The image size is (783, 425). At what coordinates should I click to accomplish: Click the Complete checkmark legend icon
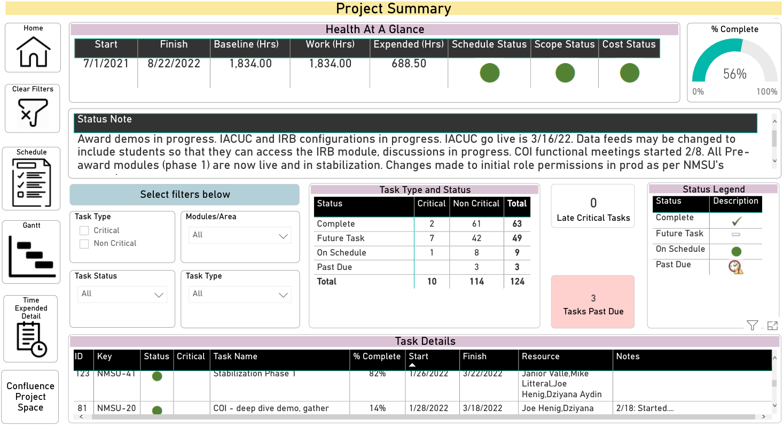(x=737, y=220)
